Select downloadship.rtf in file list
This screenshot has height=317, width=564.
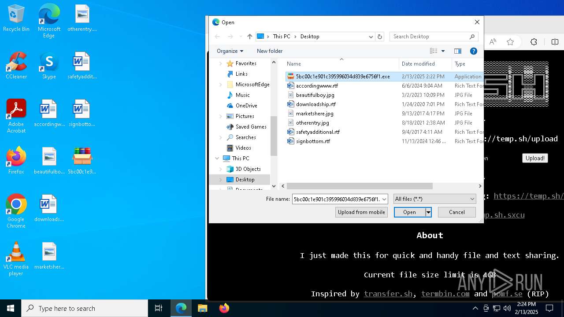point(315,104)
